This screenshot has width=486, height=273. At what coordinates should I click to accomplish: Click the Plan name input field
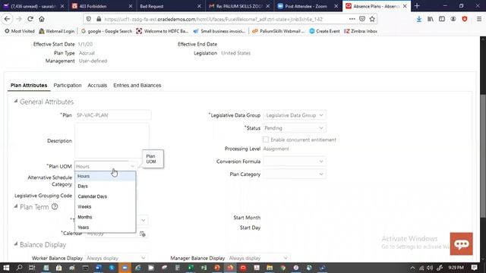(x=113, y=115)
